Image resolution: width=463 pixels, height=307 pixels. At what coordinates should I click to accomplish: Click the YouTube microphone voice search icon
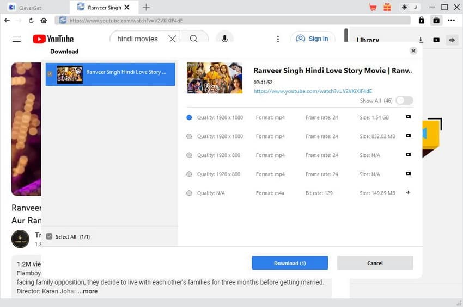(x=224, y=39)
